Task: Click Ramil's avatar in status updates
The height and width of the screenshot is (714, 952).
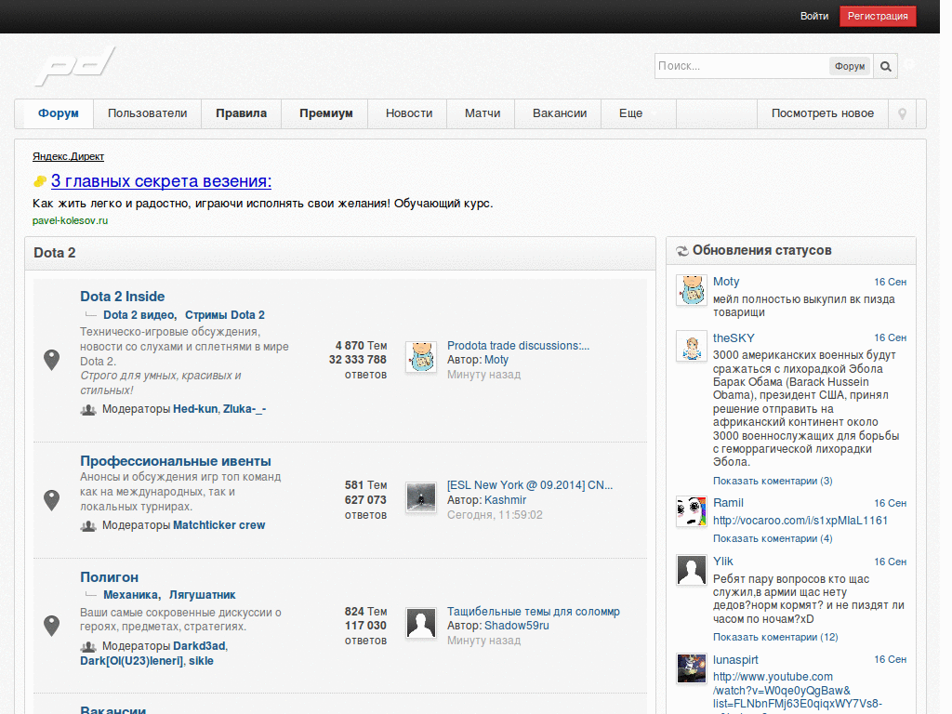Action: tap(691, 511)
